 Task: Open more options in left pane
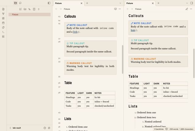(120, 9)
